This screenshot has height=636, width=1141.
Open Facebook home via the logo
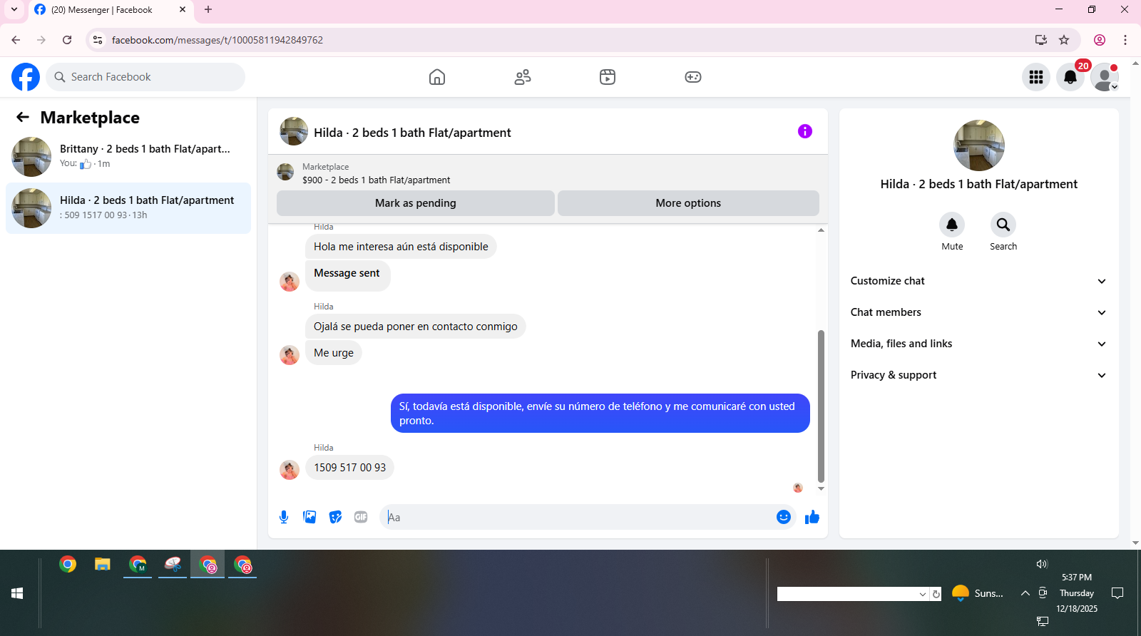click(26, 77)
